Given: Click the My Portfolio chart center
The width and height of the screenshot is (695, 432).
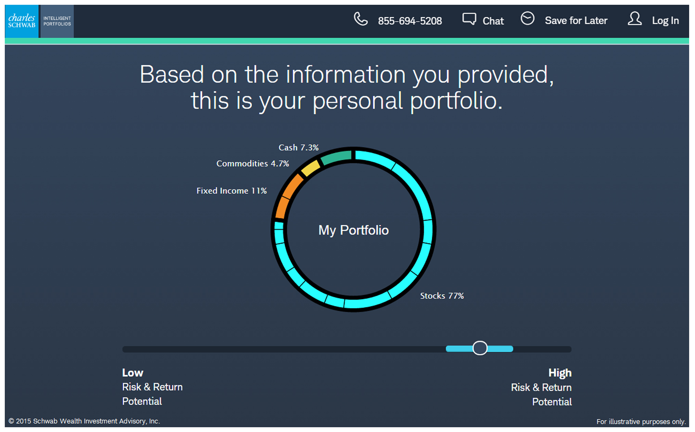Looking at the screenshot, I should point(353,230).
